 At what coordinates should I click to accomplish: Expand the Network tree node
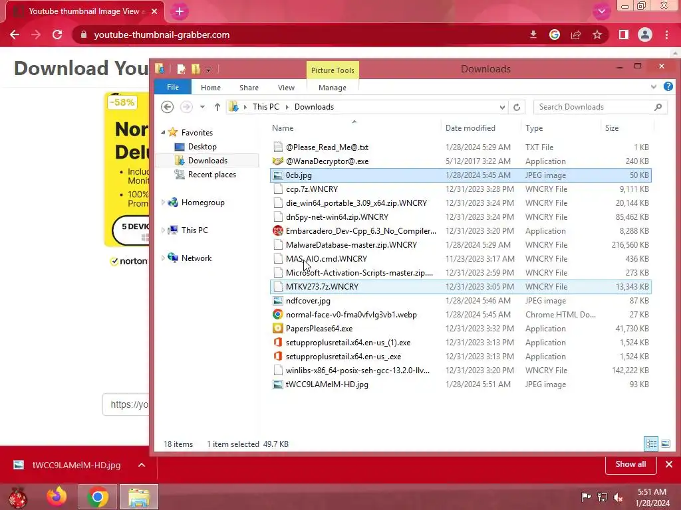tap(163, 258)
